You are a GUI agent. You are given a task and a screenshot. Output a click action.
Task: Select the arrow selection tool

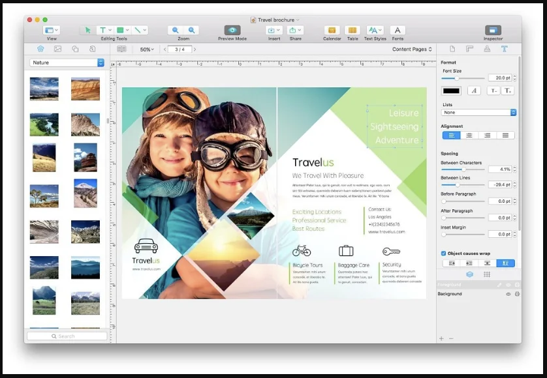(88, 31)
